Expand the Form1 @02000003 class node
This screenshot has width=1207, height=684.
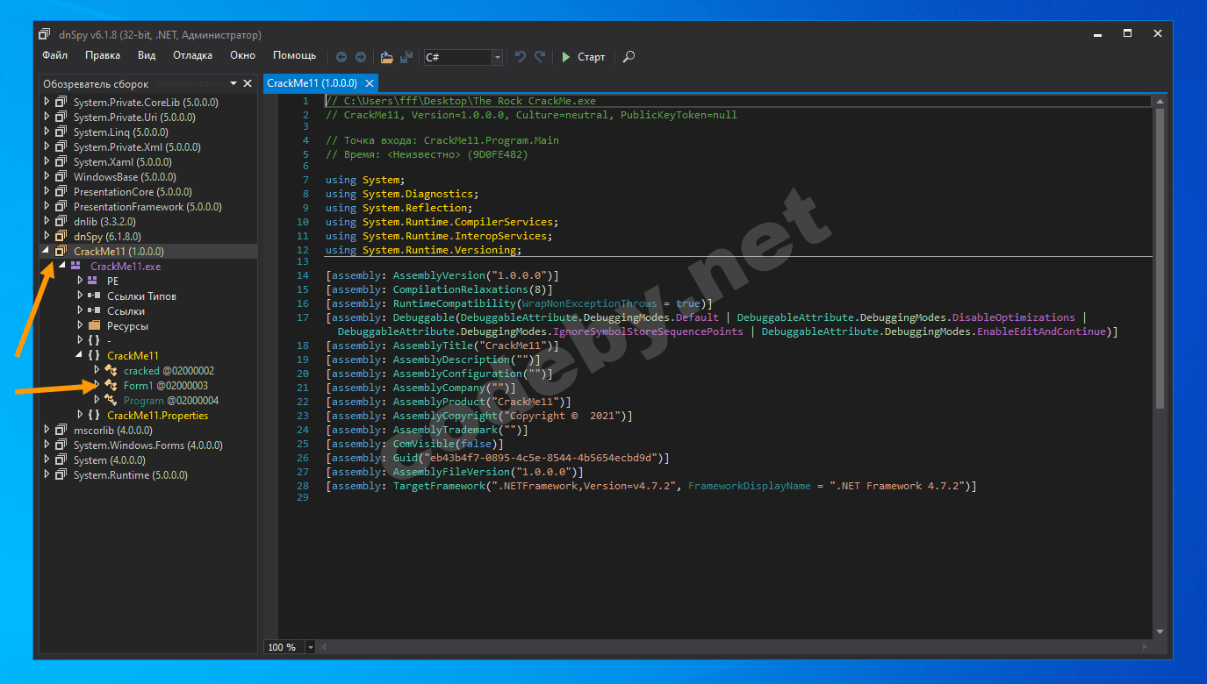pyautogui.click(x=97, y=385)
